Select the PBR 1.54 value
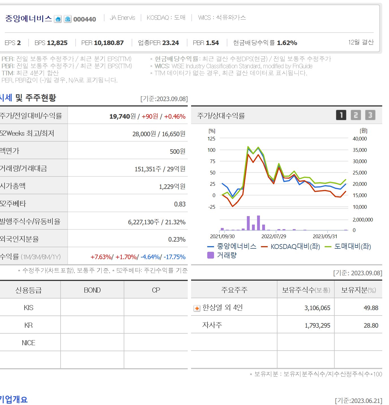The image size is (389, 405). click(x=206, y=43)
